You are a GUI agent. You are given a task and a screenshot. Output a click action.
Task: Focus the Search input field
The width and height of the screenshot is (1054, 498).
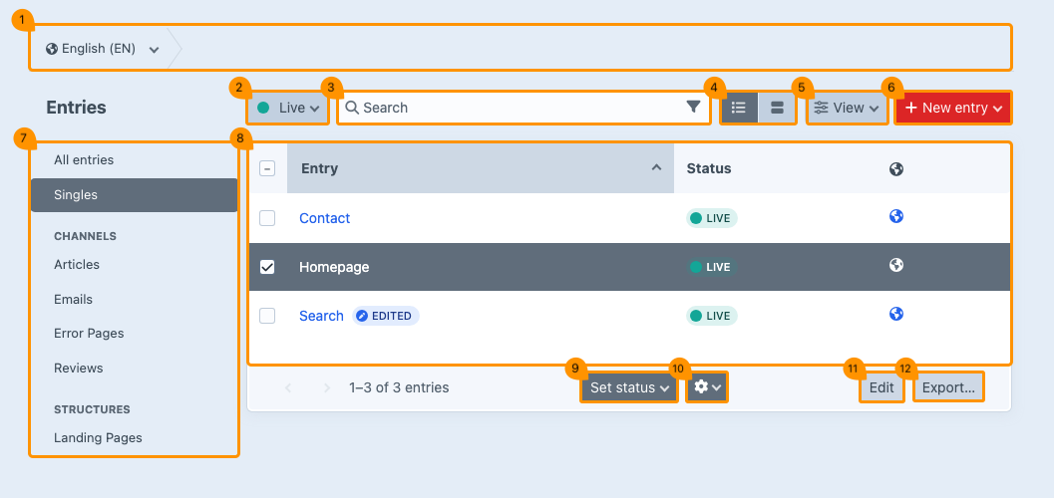point(519,108)
